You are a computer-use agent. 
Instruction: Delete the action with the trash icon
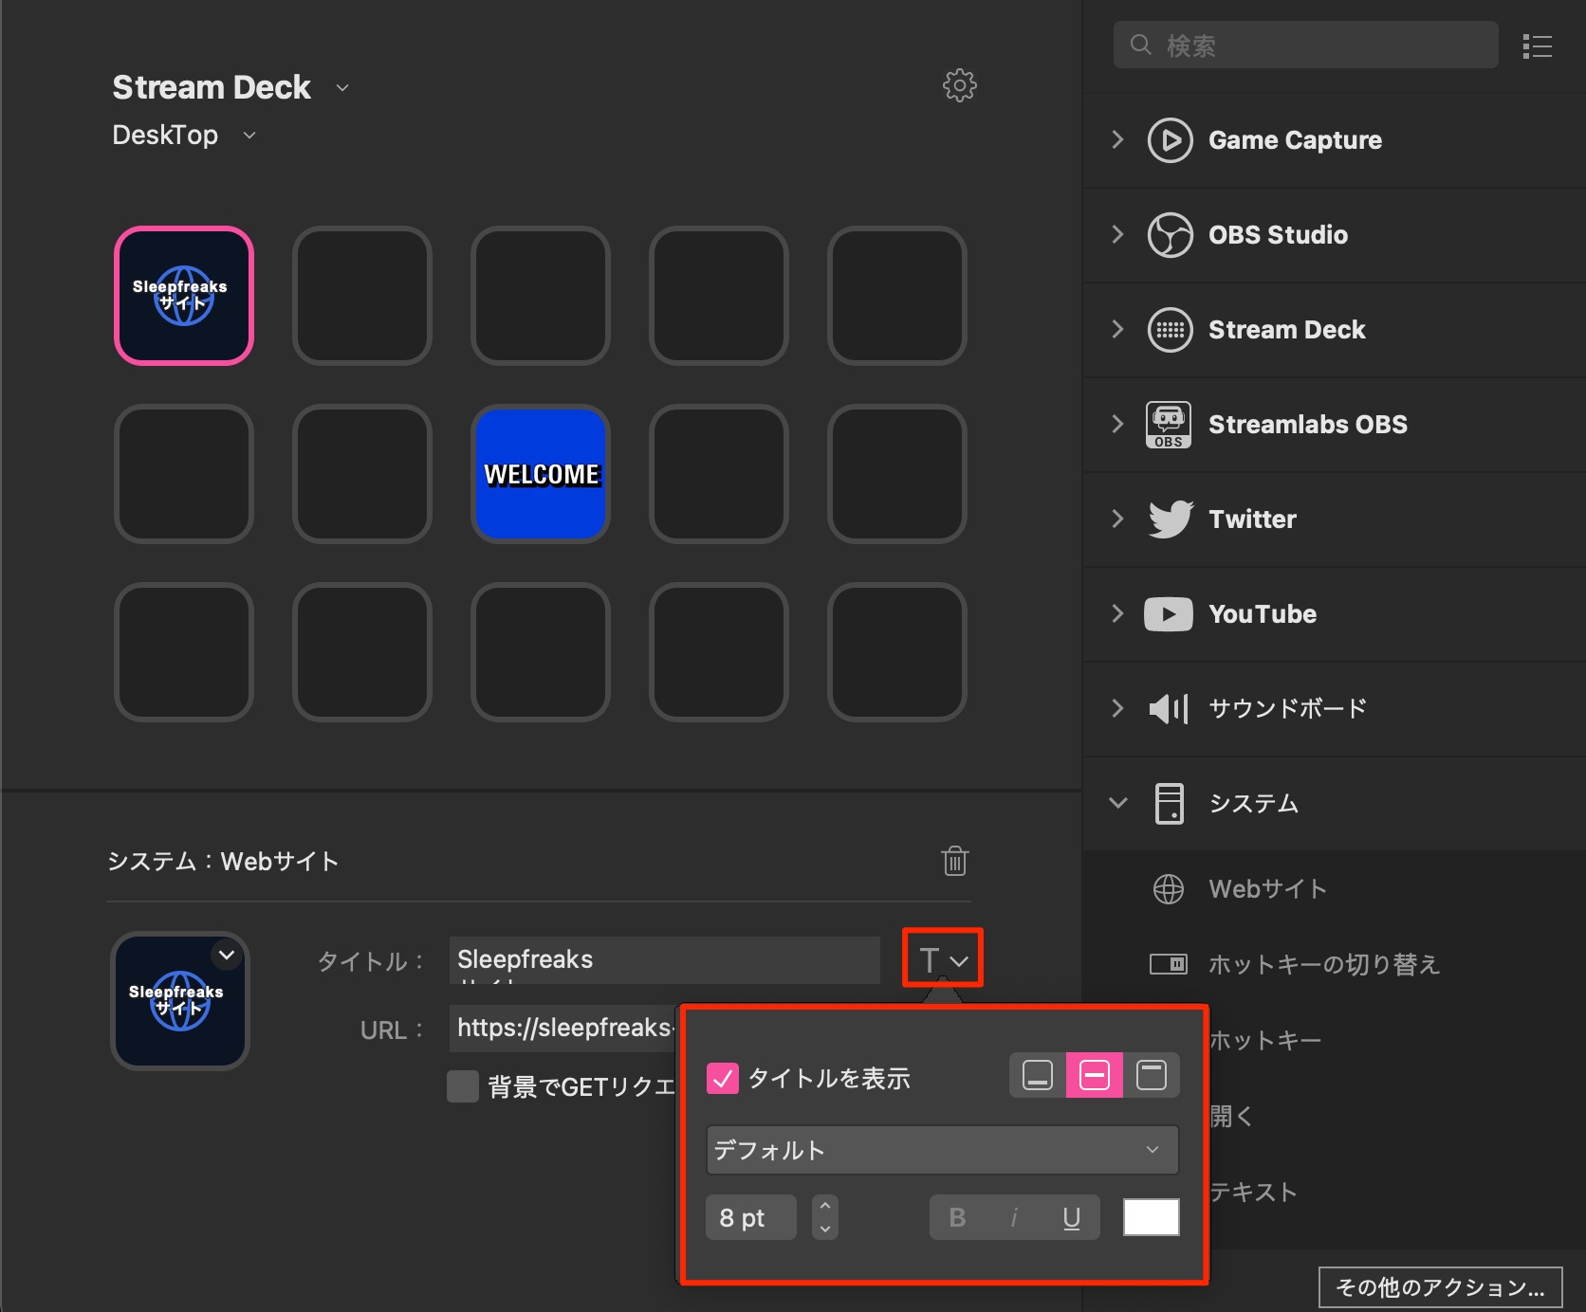(x=954, y=861)
